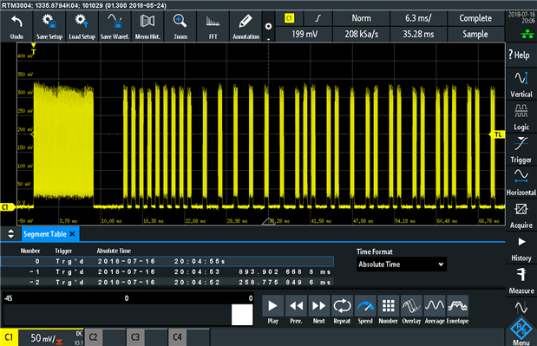537x346 pixels.
Task: Open Acquire settings
Action: coord(521,215)
